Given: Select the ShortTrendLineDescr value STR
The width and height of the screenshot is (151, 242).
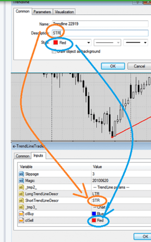Looking at the screenshot, I should coord(96,201).
